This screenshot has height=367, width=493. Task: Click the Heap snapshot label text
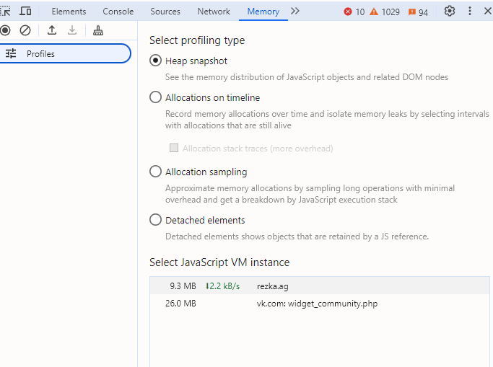tap(196, 61)
